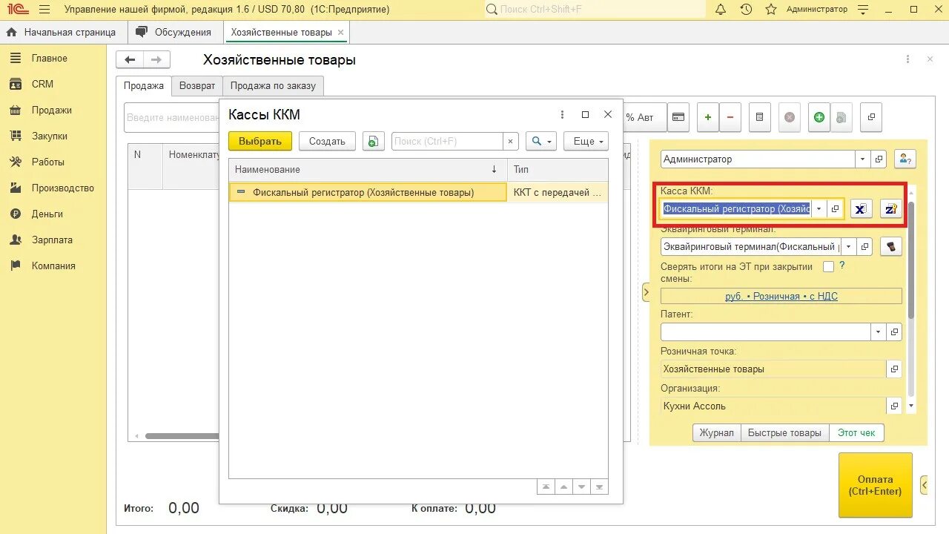The image size is (949, 534).
Task: Open руб. • Розничная • с НДС link
Action: click(x=781, y=296)
